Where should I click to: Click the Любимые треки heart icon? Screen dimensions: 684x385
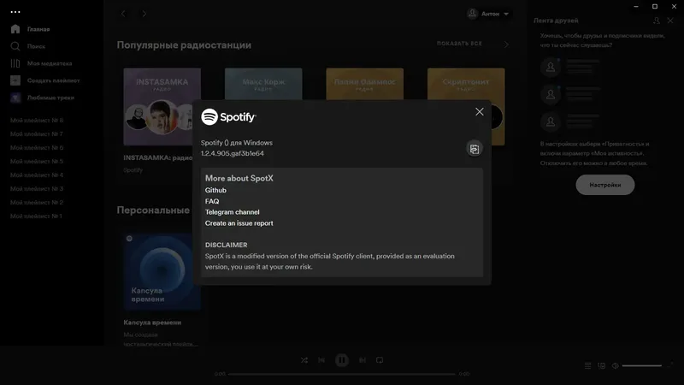15,98
